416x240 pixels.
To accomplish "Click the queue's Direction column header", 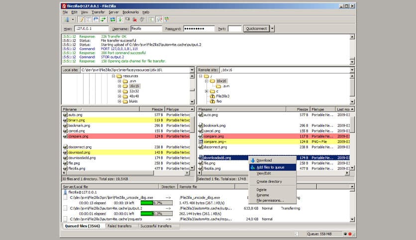I will pyautogui.click(x=168, y=187).
